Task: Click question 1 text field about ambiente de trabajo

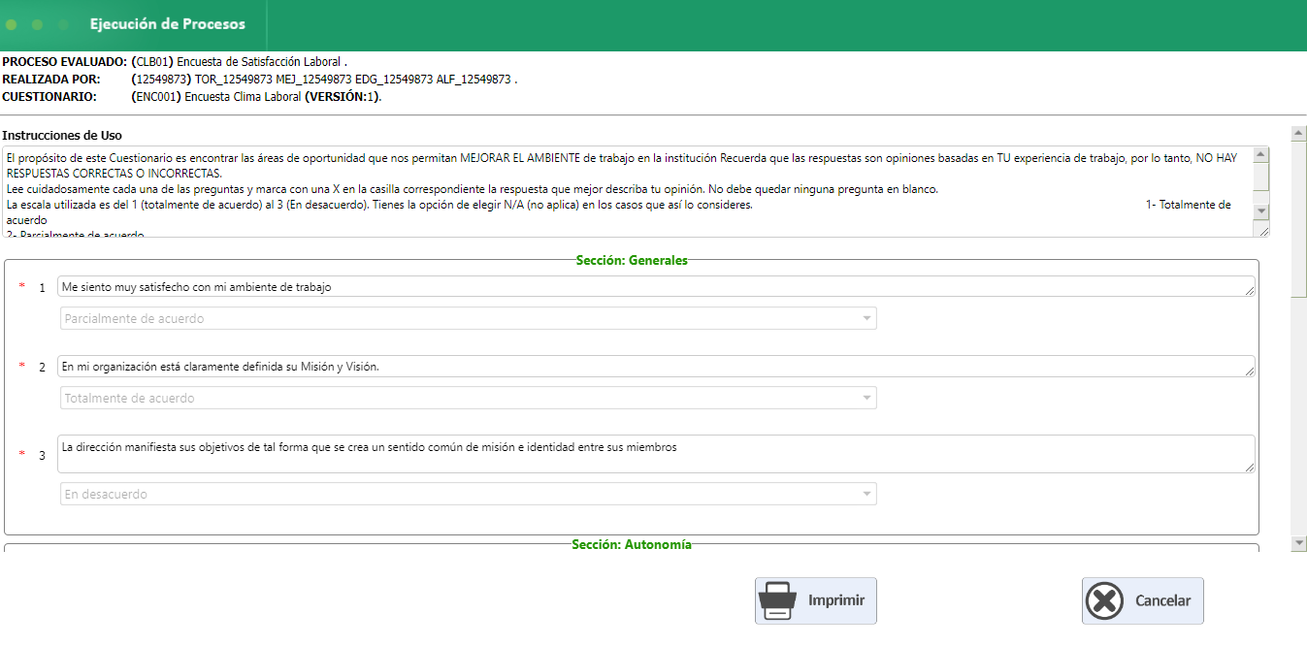Action: (x=656, y=286)
